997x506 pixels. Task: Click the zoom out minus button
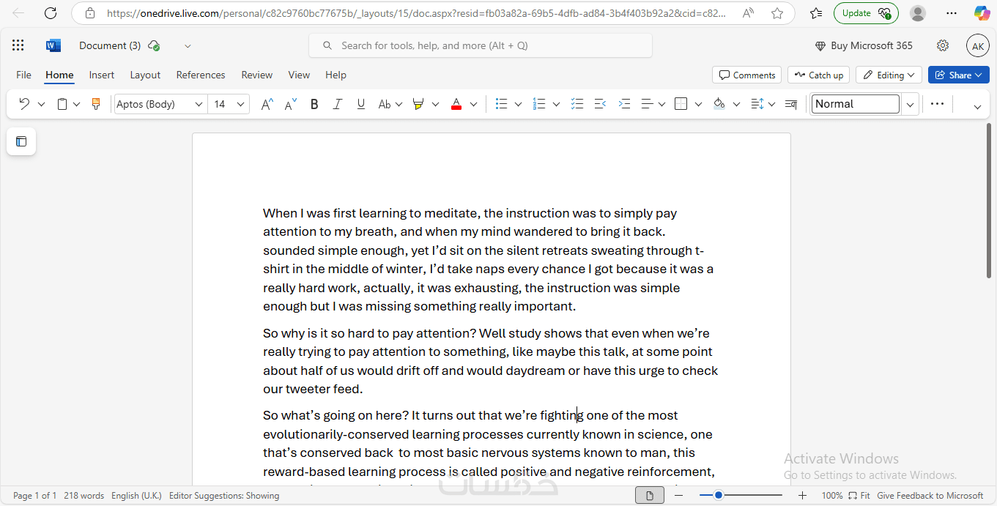coord(679,496)
